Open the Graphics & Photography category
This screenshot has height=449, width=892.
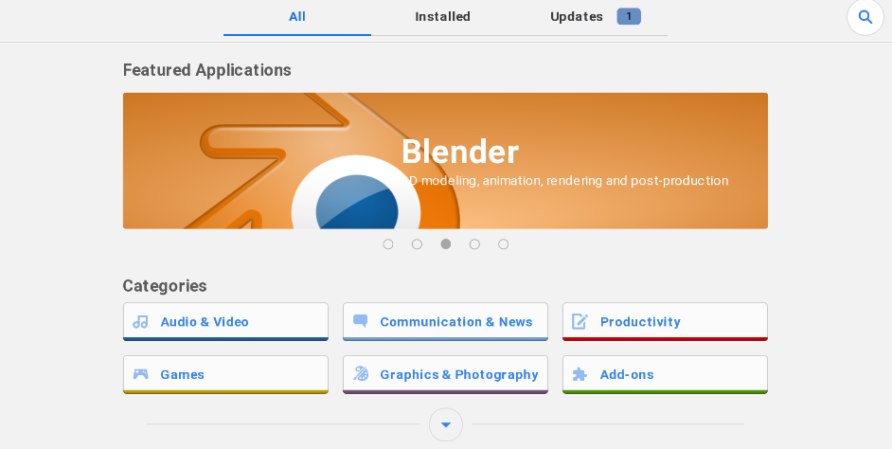pyautogui.click(x=445, y=374)
